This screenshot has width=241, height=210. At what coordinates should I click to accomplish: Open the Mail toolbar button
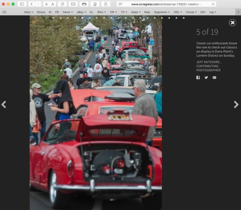[73, 4]
